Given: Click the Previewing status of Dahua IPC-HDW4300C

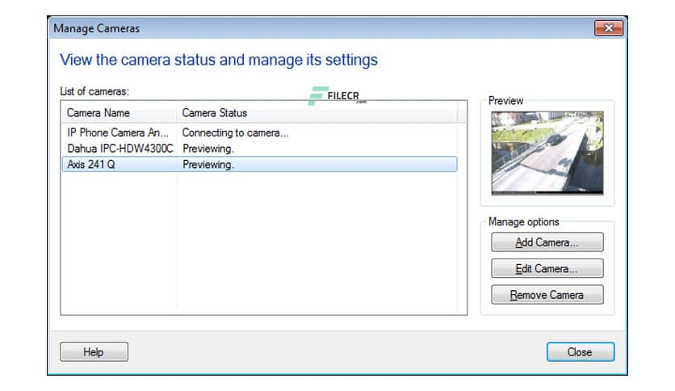Looking at the screenshot, I should pyautogui.click(x=208, y=149).
